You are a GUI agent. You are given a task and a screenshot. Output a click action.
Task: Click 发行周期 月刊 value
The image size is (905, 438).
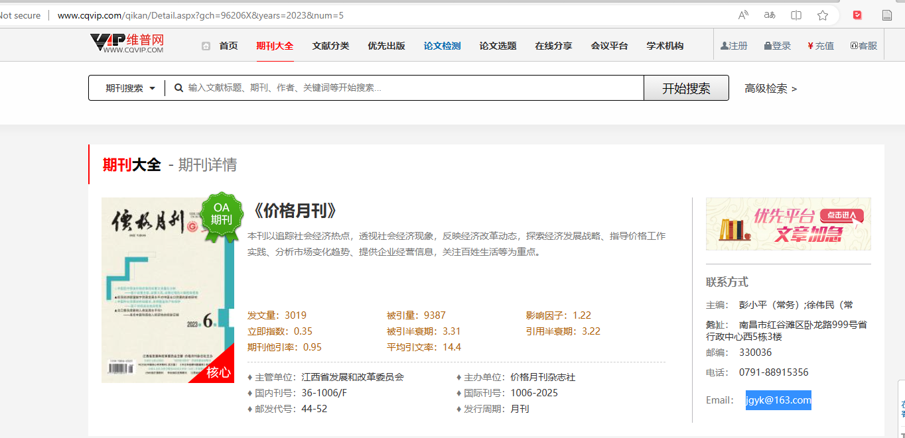coord(520,409)
